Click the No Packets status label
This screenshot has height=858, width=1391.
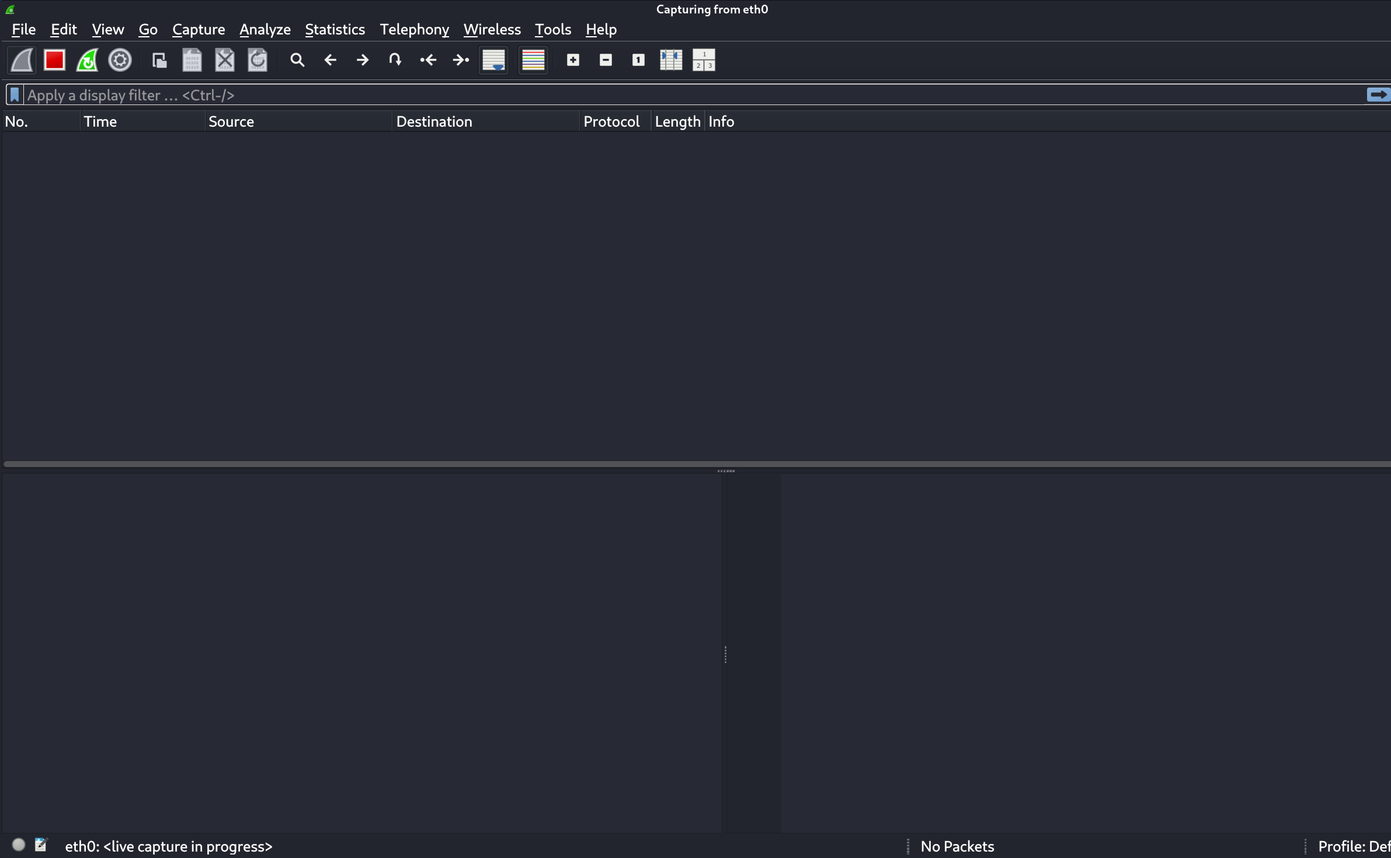point(957,846)
